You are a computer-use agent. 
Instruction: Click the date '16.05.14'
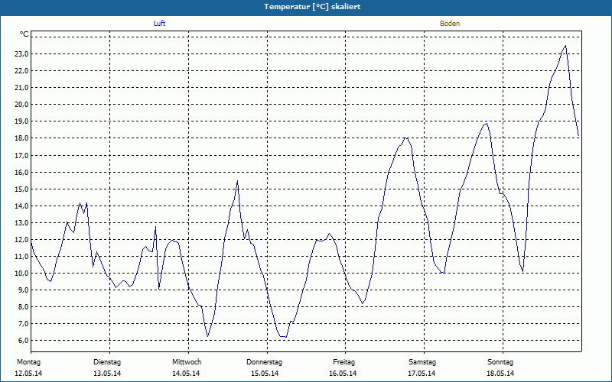343,374
